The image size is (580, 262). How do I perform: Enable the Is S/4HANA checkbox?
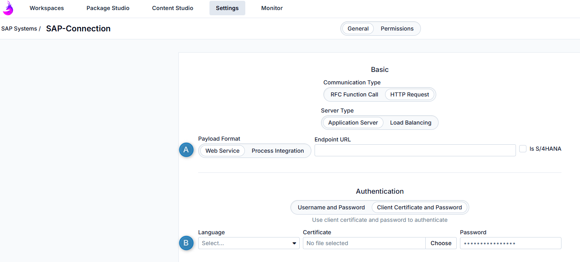[523, 149]
